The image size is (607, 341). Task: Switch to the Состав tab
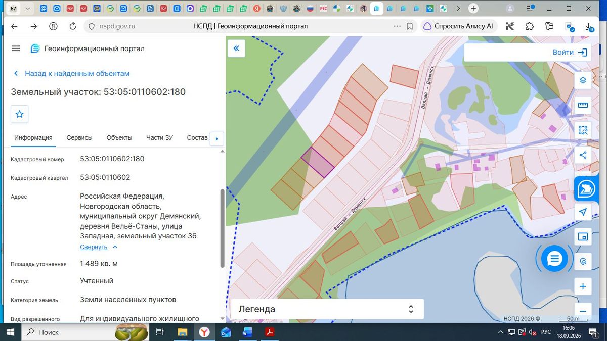coord(197,138)
